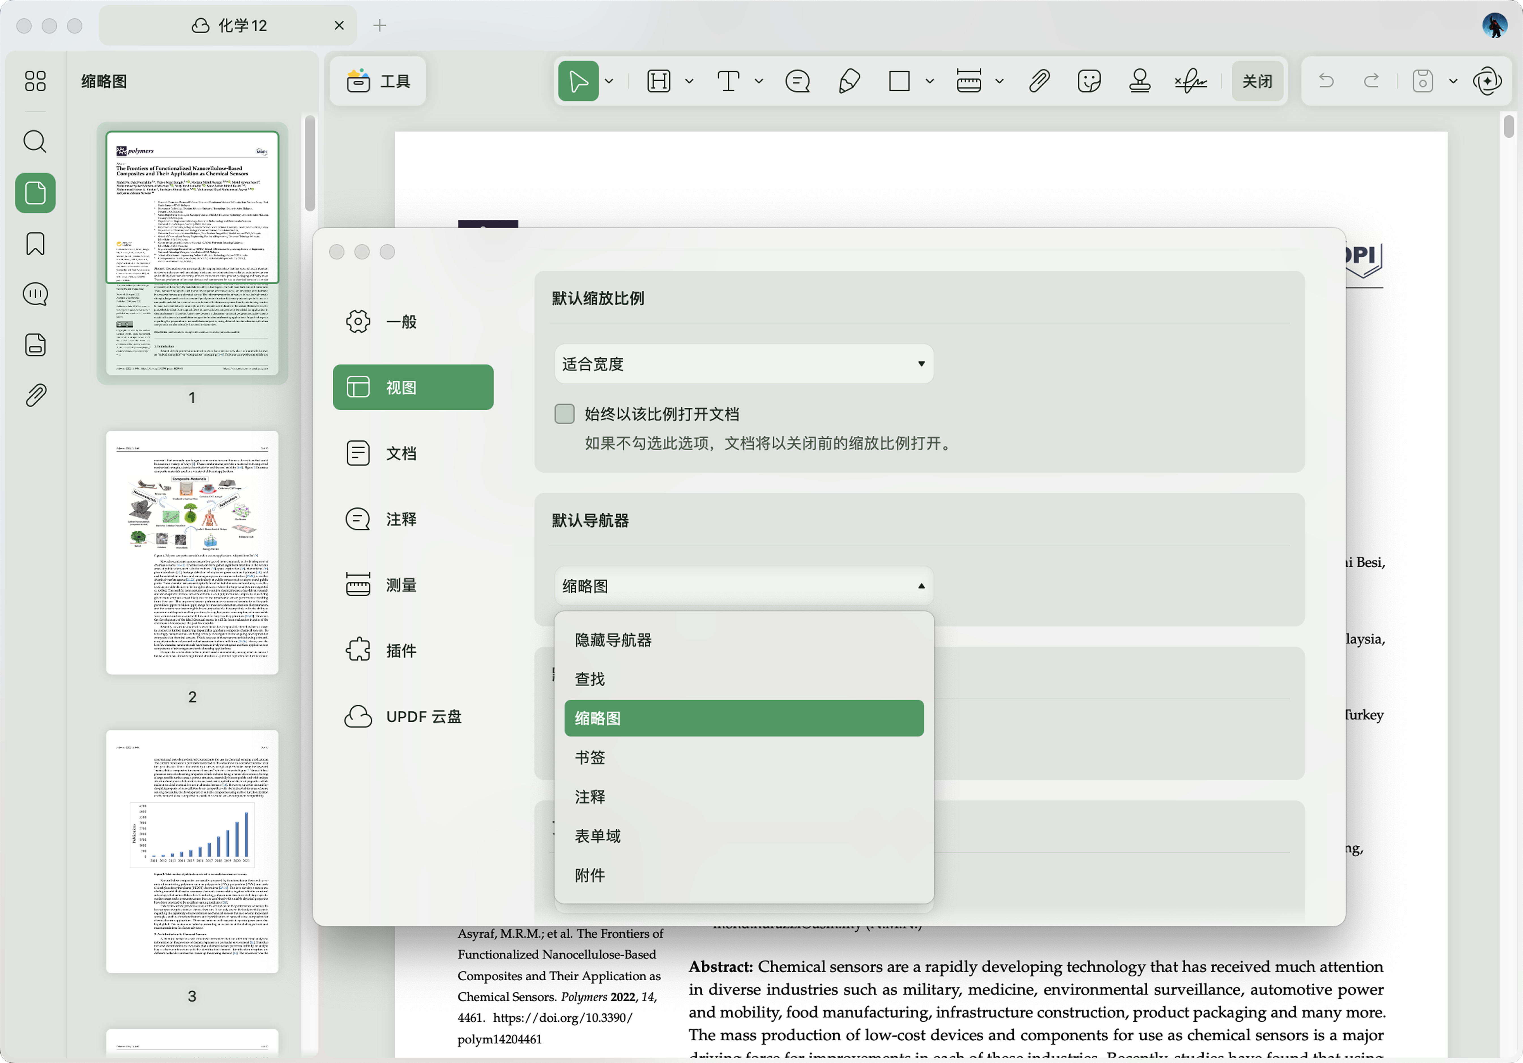Toggle 始终以该比例打开文档 checkbox
Screen dimensions: 1523x1063
(x=565, y=414)
